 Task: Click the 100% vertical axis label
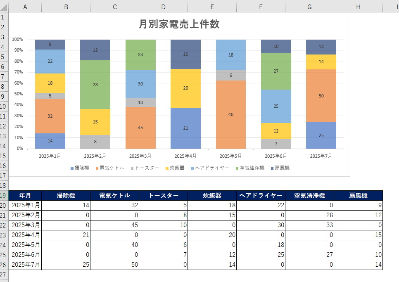click(17, 39)
